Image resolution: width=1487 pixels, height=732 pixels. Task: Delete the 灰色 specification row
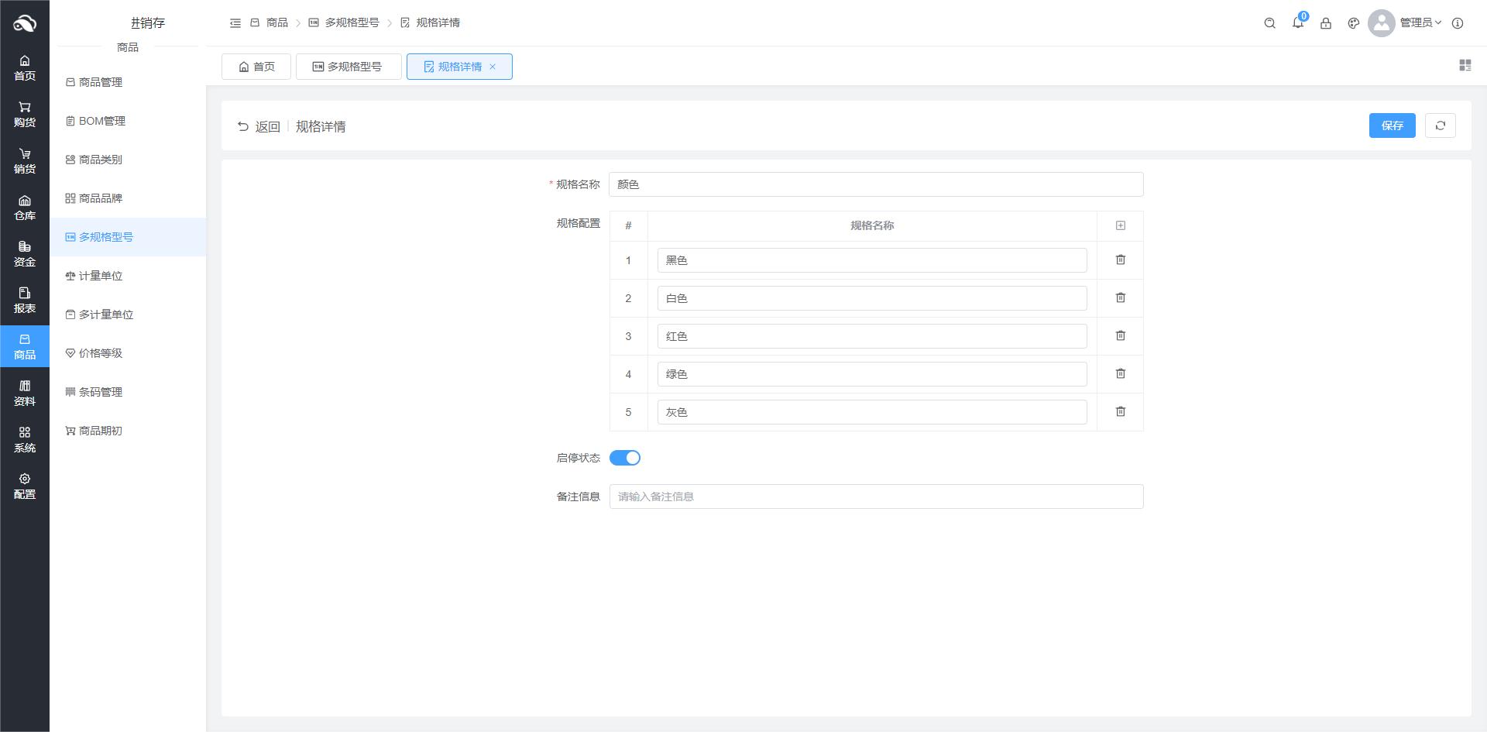pyautogui.click(x=1120, y=412)
